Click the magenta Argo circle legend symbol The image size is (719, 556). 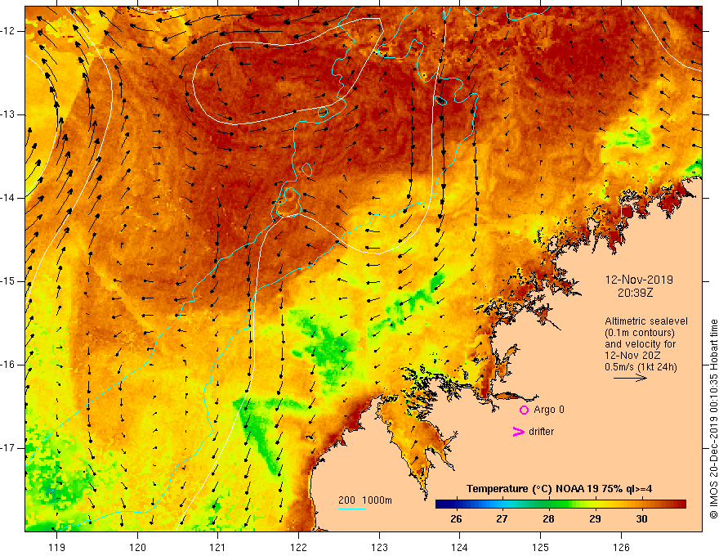(x=524, y=410)
